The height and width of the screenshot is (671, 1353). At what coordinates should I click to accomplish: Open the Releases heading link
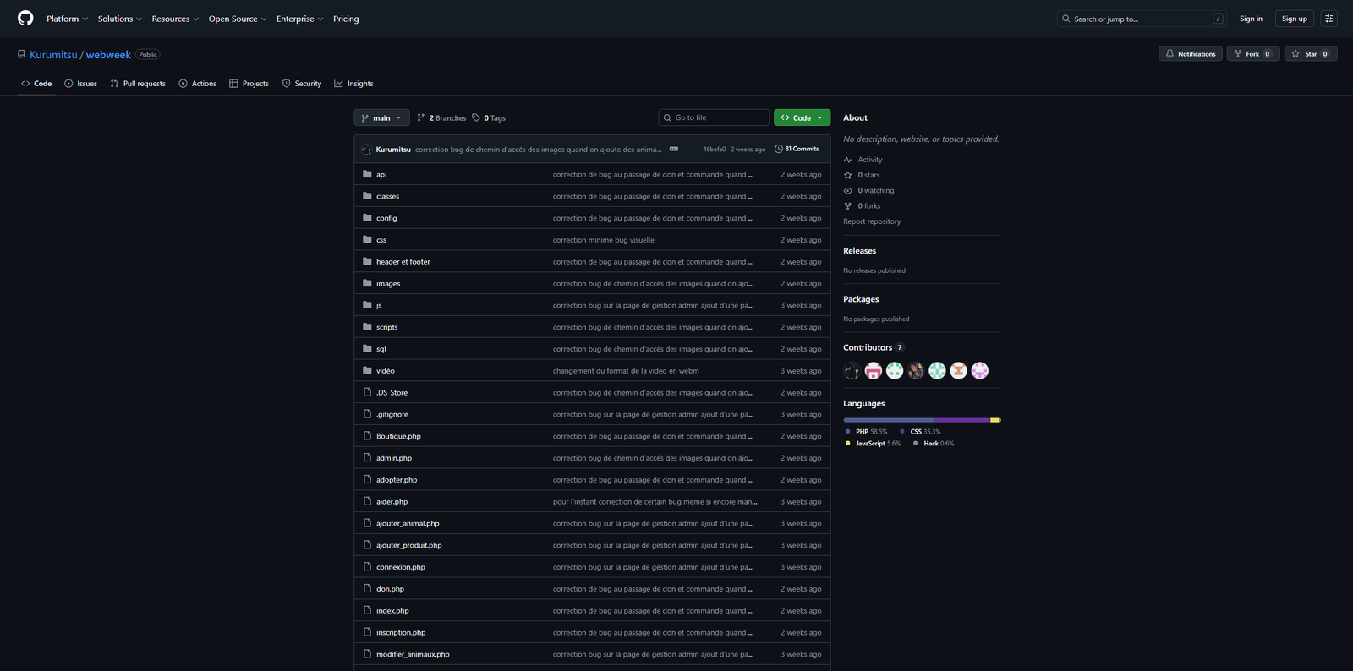859,251
